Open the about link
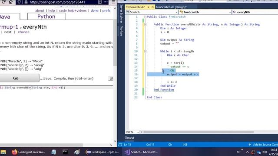The image size is (278, 156). [x=40, y=10]
